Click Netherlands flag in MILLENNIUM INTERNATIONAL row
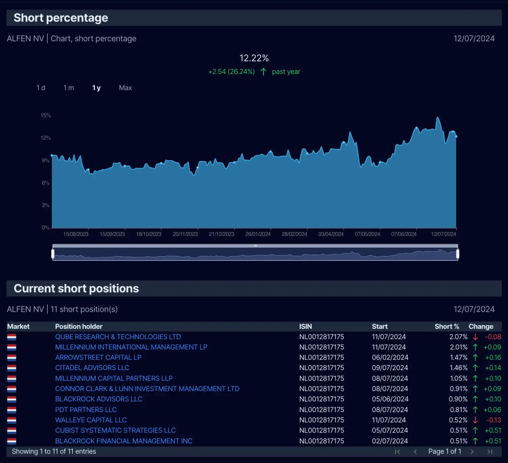Image resolution: width=508 pixels, height=463 pixels. [12, 347]
